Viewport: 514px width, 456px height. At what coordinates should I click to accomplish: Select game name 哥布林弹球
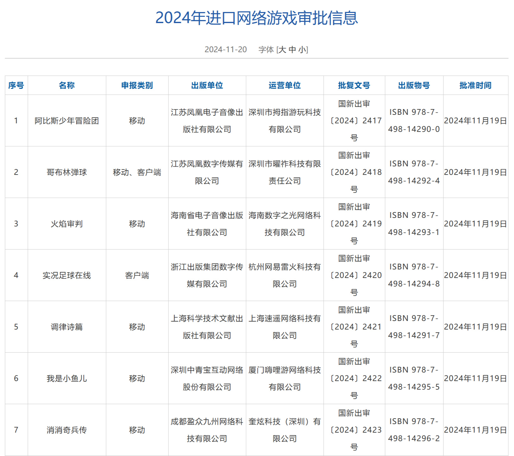(x=67, y=172)
